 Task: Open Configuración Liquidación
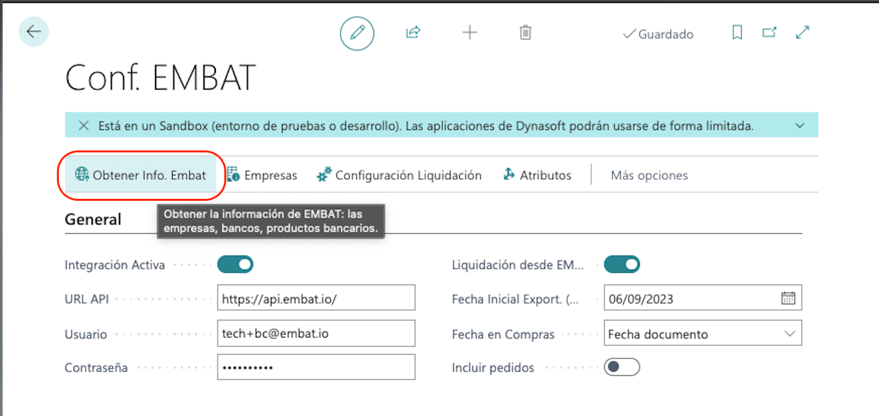click(400, 175)
